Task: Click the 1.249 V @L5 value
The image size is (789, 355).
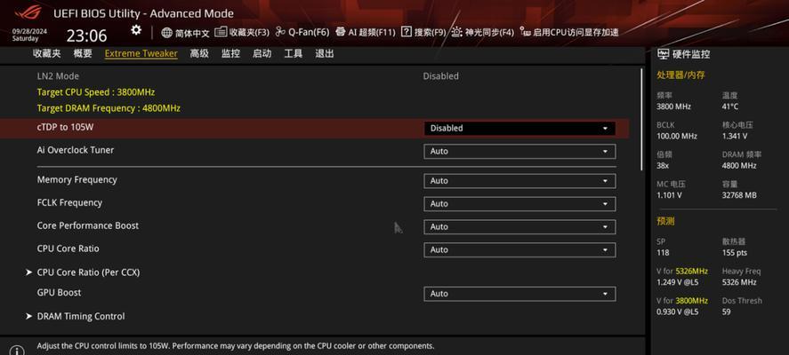Action: 677,282
